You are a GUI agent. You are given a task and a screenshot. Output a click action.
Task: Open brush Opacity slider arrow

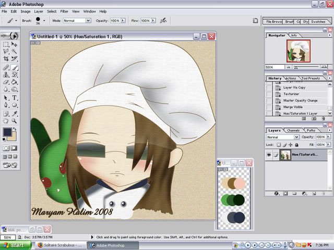(x=123, y=21)
